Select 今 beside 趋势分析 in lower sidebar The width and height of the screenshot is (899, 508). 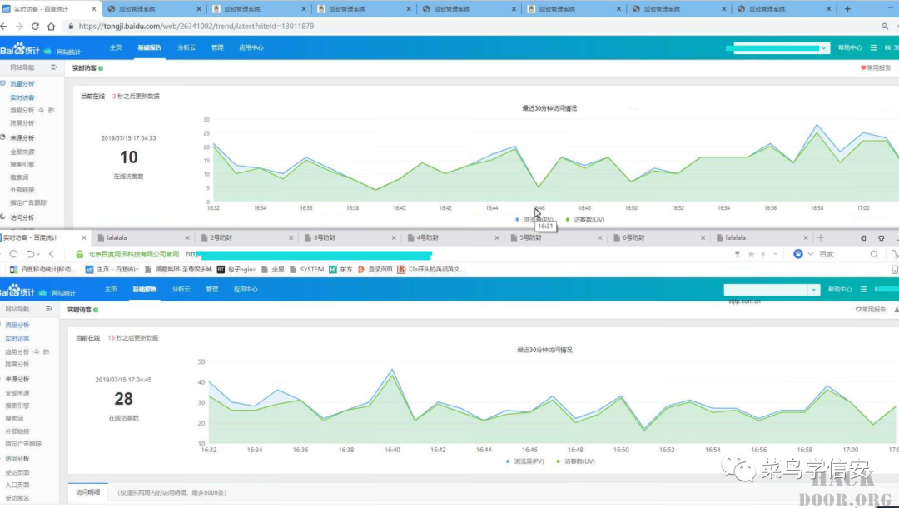click(36, 352)
